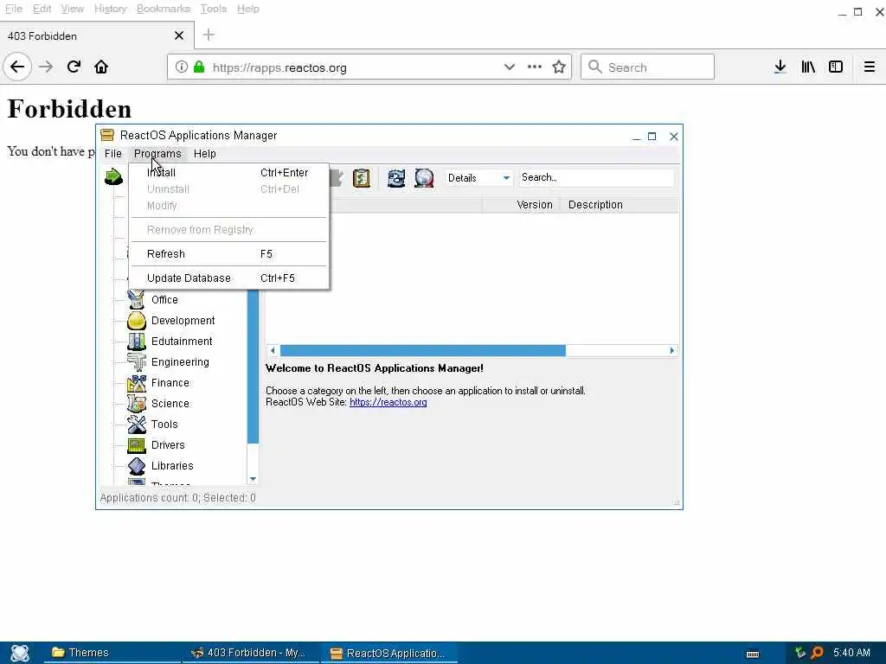
Task: Click the horizontal scrollbar thumb in app list
Action: point(422,351)
